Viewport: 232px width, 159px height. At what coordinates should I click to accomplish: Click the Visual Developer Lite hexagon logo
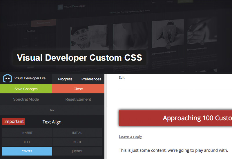pos(8,78)
